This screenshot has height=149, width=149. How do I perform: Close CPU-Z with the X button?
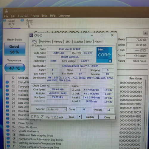tap(112, 35)
